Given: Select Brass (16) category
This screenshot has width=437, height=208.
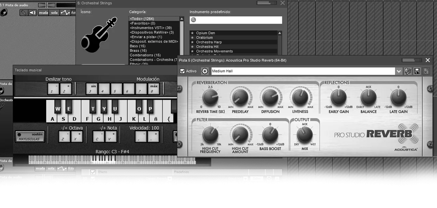Looking at the screenshot, I should tap(154, 50).
